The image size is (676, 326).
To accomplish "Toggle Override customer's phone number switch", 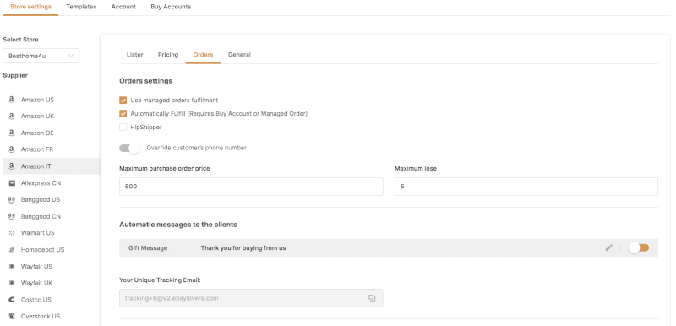I will pos(129,148).
